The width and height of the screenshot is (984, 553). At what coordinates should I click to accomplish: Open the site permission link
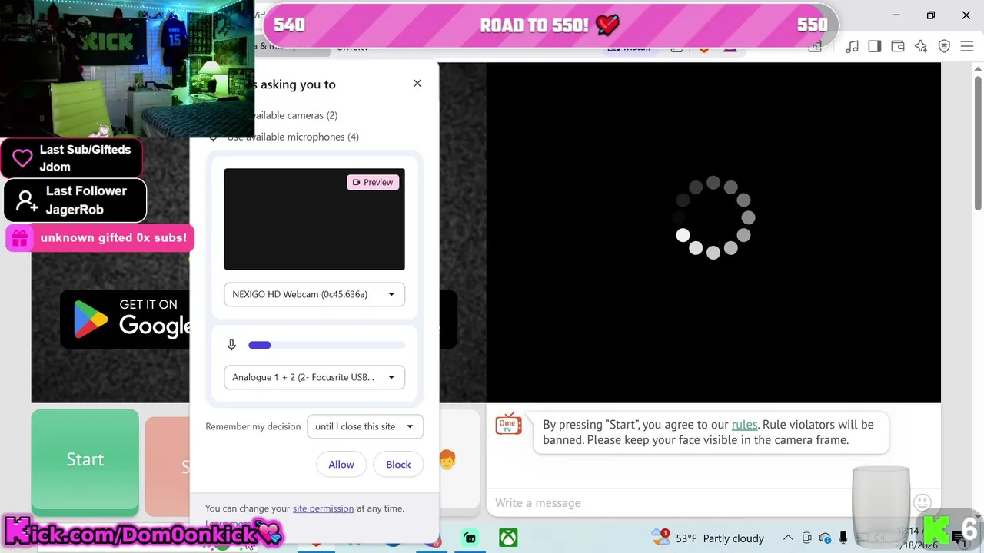tap(323, 508)
